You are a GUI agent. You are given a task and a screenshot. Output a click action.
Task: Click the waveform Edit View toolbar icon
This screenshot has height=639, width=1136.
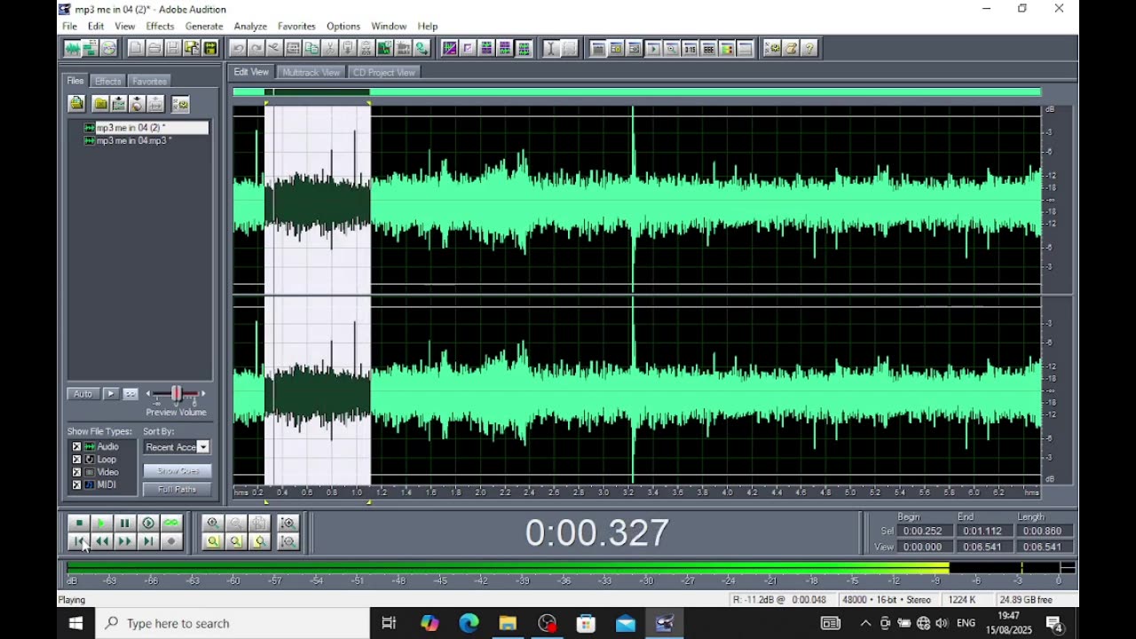(72, 48)
